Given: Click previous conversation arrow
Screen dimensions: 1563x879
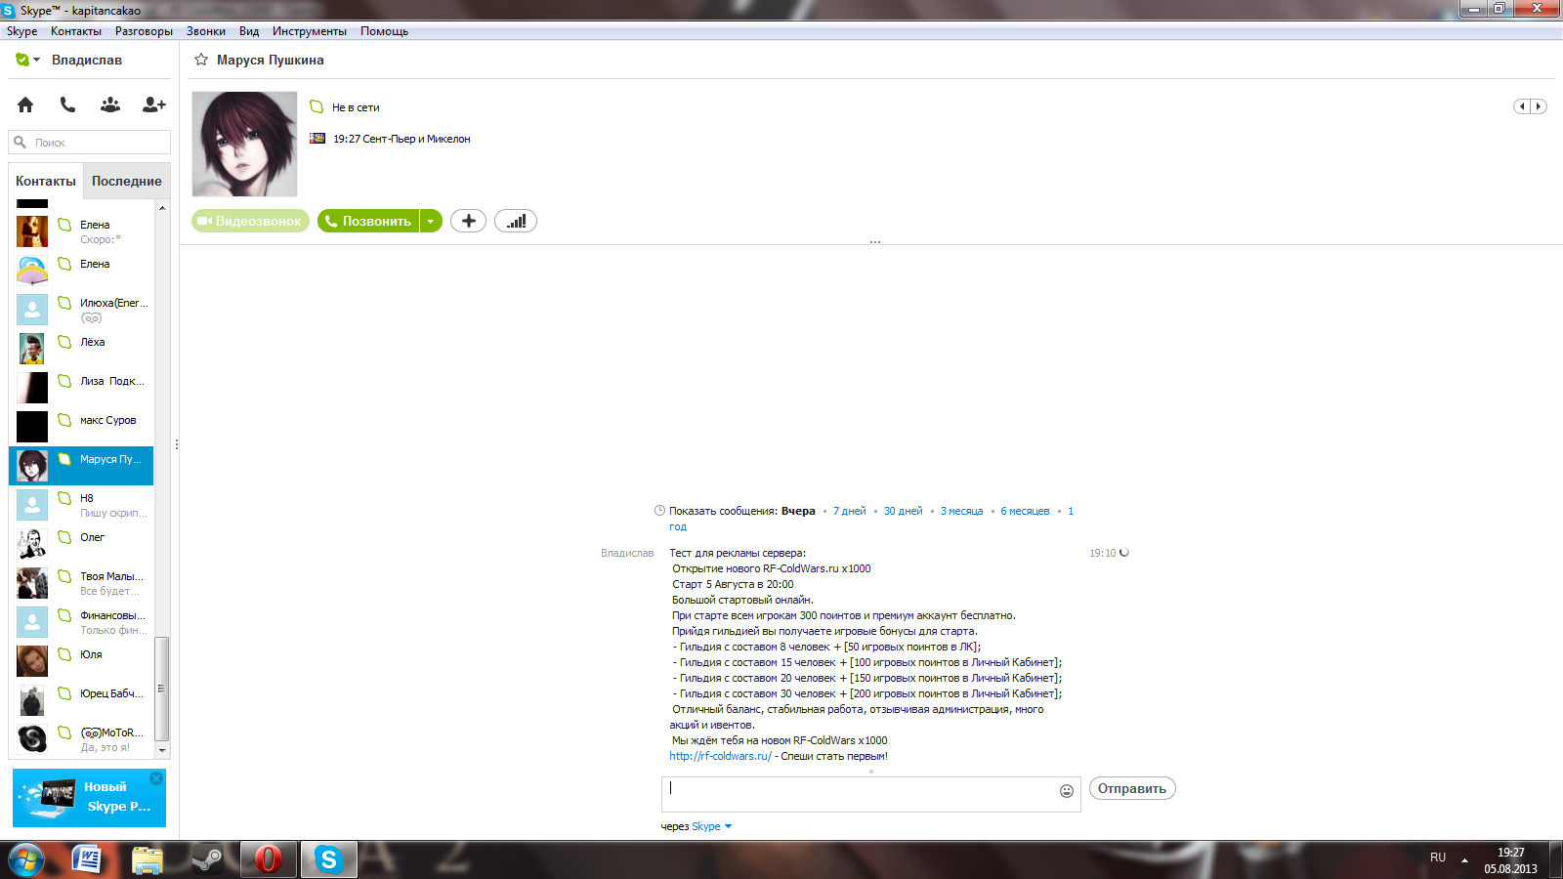Looking at the screenshot, I should (x=1522, y=106).
